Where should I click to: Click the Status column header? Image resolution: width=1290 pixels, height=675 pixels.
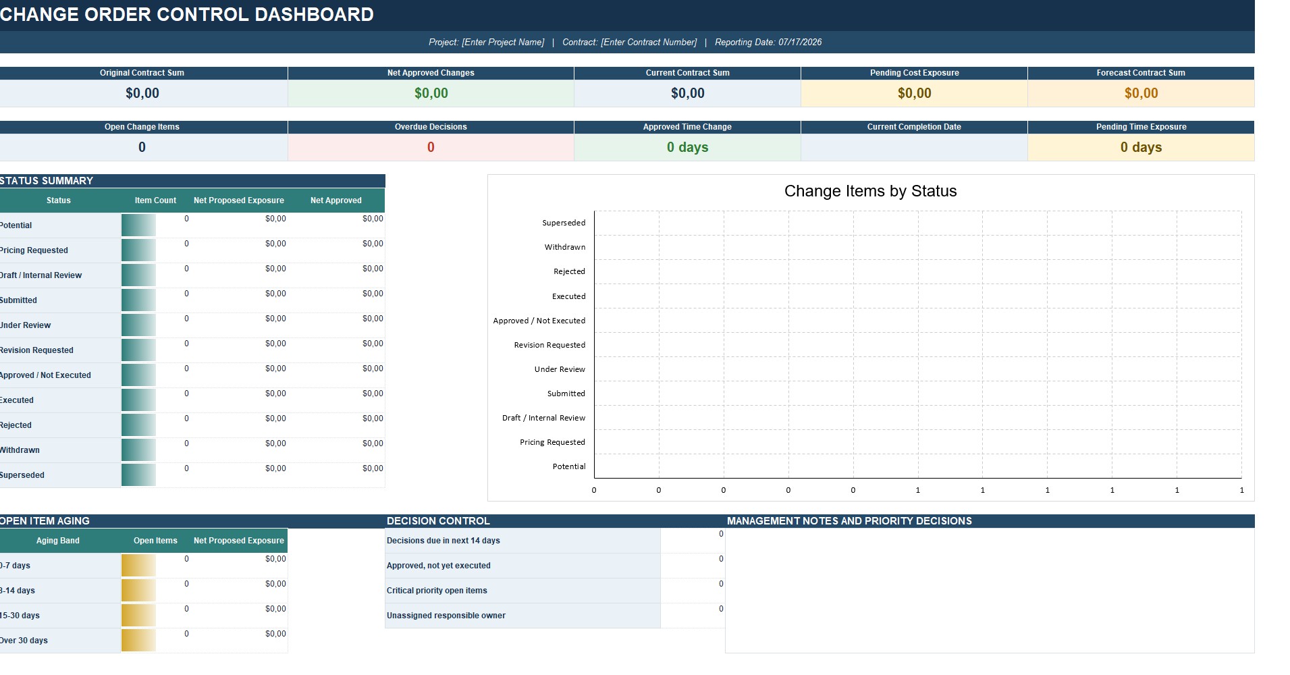(x=59, y=200)
